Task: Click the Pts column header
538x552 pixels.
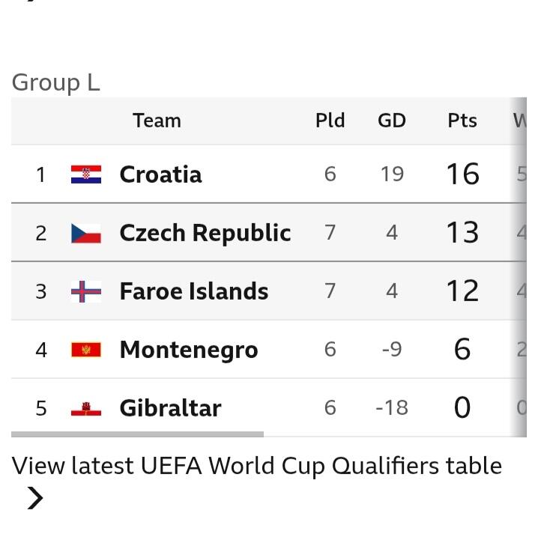Action: tap(462, 121)
